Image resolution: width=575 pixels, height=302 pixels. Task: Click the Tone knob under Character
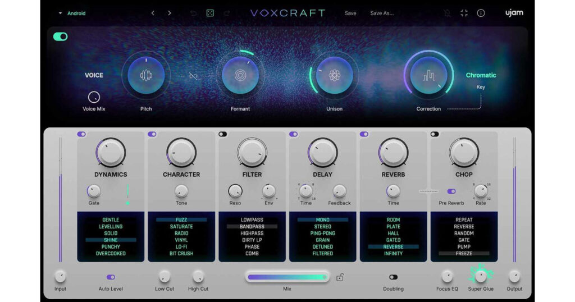coord(181,191)
